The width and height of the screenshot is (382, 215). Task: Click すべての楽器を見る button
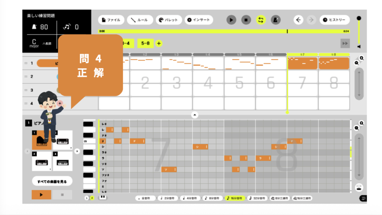52,181
